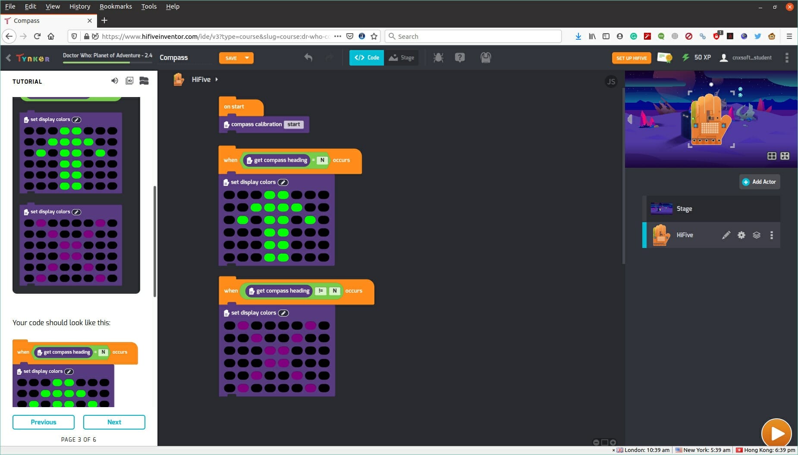Click the course progress bar
The height and width of the screenshot is (455, 798).
(x=107, y=63)
